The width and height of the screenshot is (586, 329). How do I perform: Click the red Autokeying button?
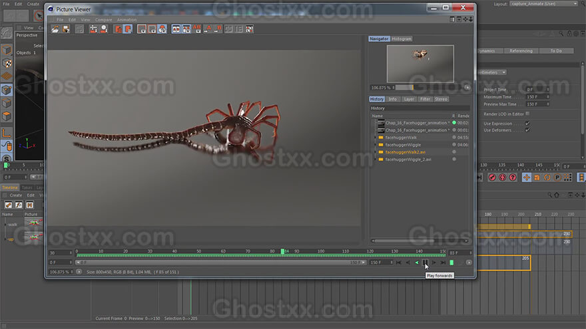tap(502, 177)
